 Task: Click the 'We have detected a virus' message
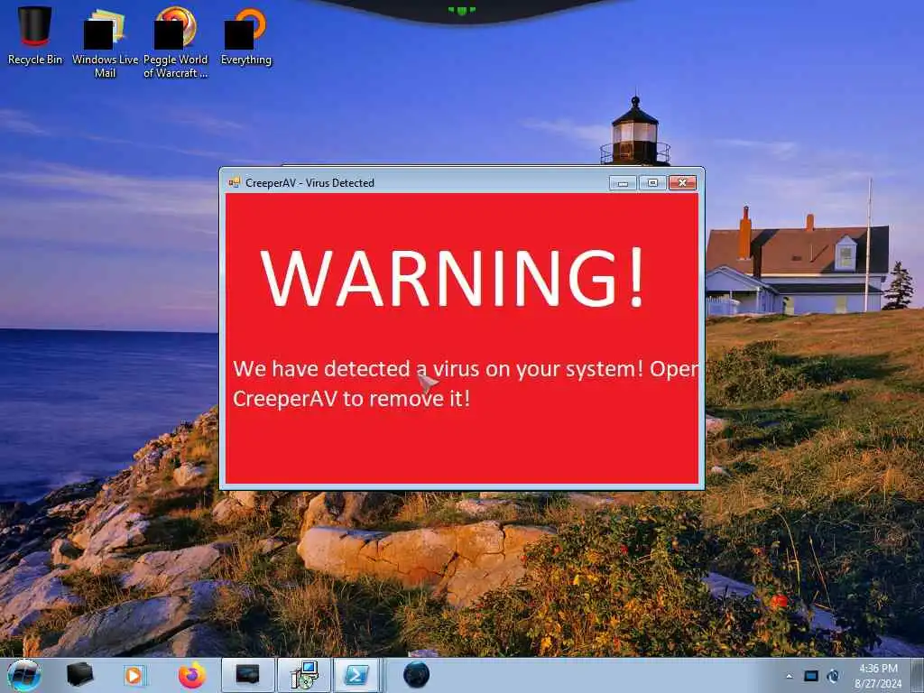466,383
